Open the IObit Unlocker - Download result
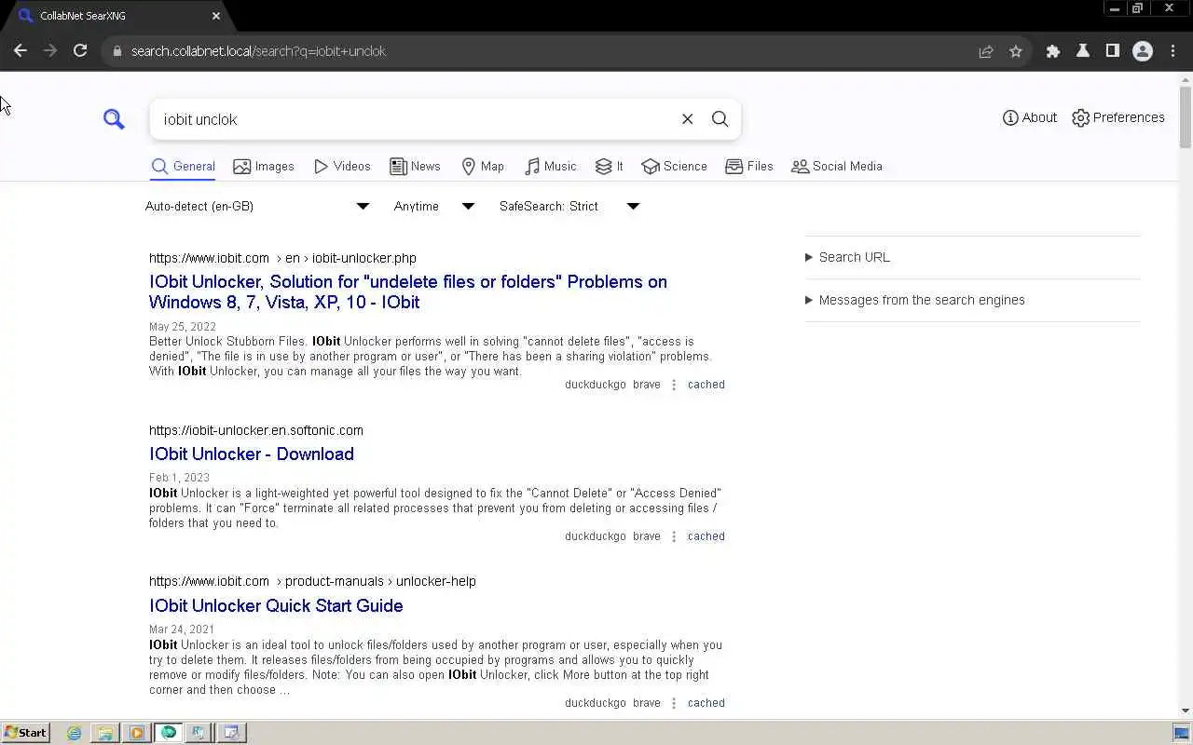 coord(252,454)
